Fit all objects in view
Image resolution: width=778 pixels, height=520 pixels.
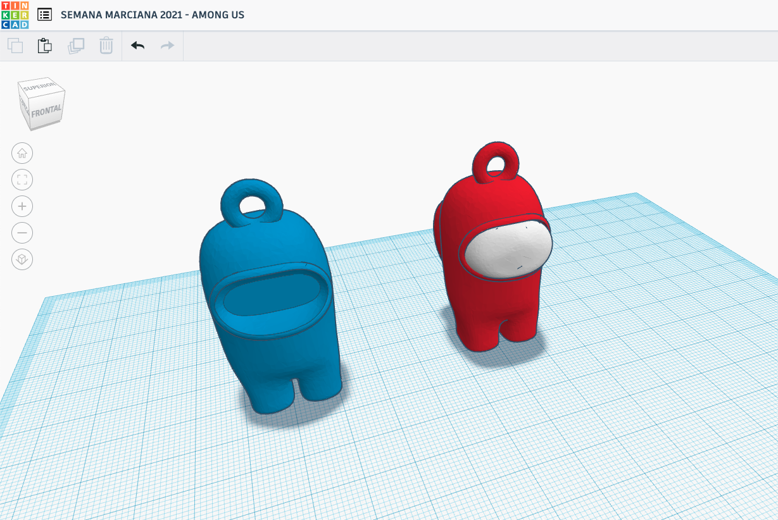[x=22, y=180]
